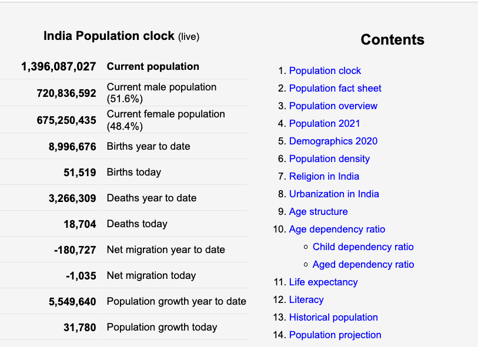Click the Age structure link
The image size is (478, 347).
318,212
